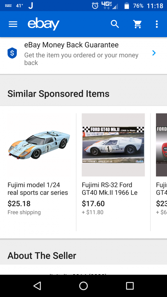View the blue Ford GT40 model thumbnail

click(x=39, y=145)
